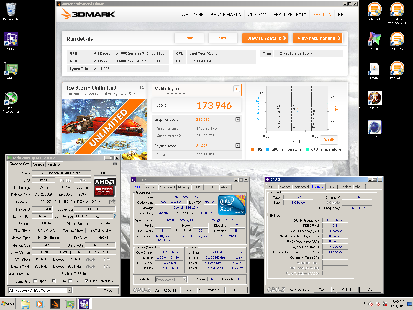Open MSI Afterburner desktop shortcut
Image resolution: width=413 pixels, height=310 pixels.
[11, 102]
